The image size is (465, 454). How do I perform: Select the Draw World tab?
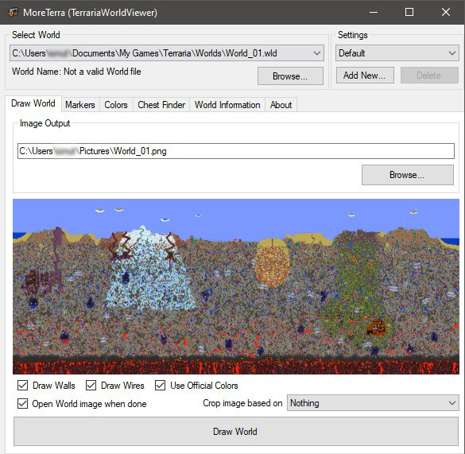point(33,103)
